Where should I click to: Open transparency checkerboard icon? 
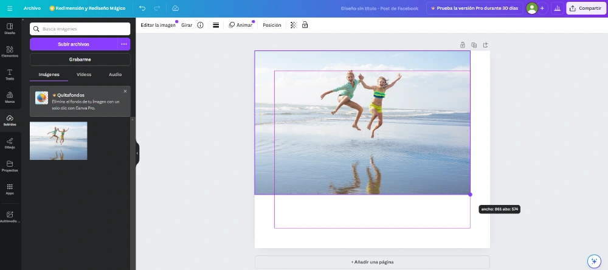coord(294,25)
